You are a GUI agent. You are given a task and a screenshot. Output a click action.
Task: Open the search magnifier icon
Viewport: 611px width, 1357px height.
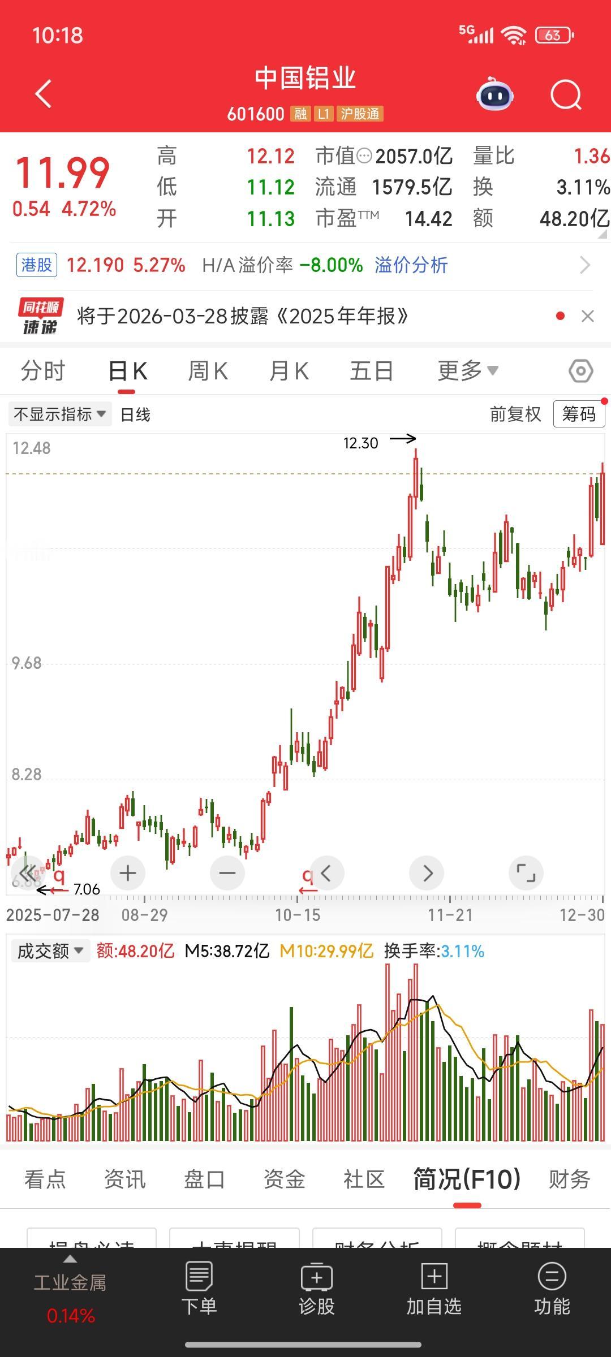pos(566,94)
